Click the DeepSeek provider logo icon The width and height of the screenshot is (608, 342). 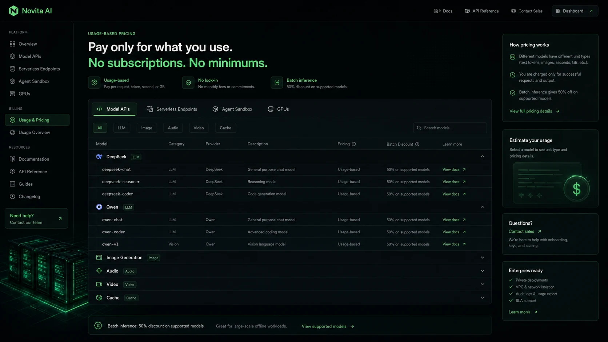coord(99,157)
